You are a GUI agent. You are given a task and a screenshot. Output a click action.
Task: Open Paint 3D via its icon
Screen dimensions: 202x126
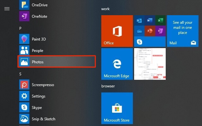tap(24, 39)
